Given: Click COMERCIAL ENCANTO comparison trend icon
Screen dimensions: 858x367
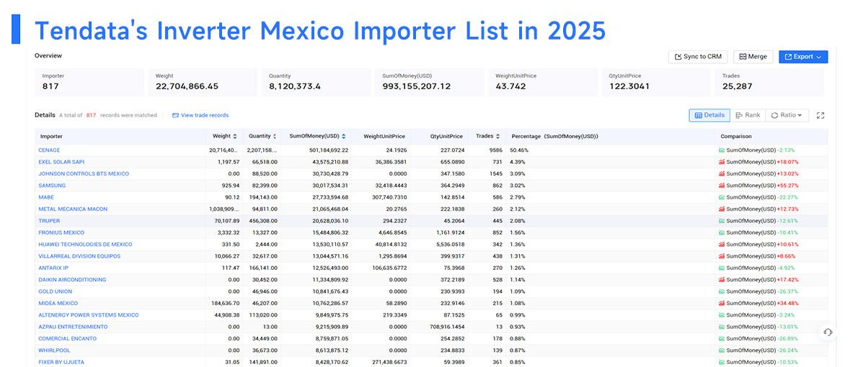Looking at the screenshot, I should click(722, 339).
